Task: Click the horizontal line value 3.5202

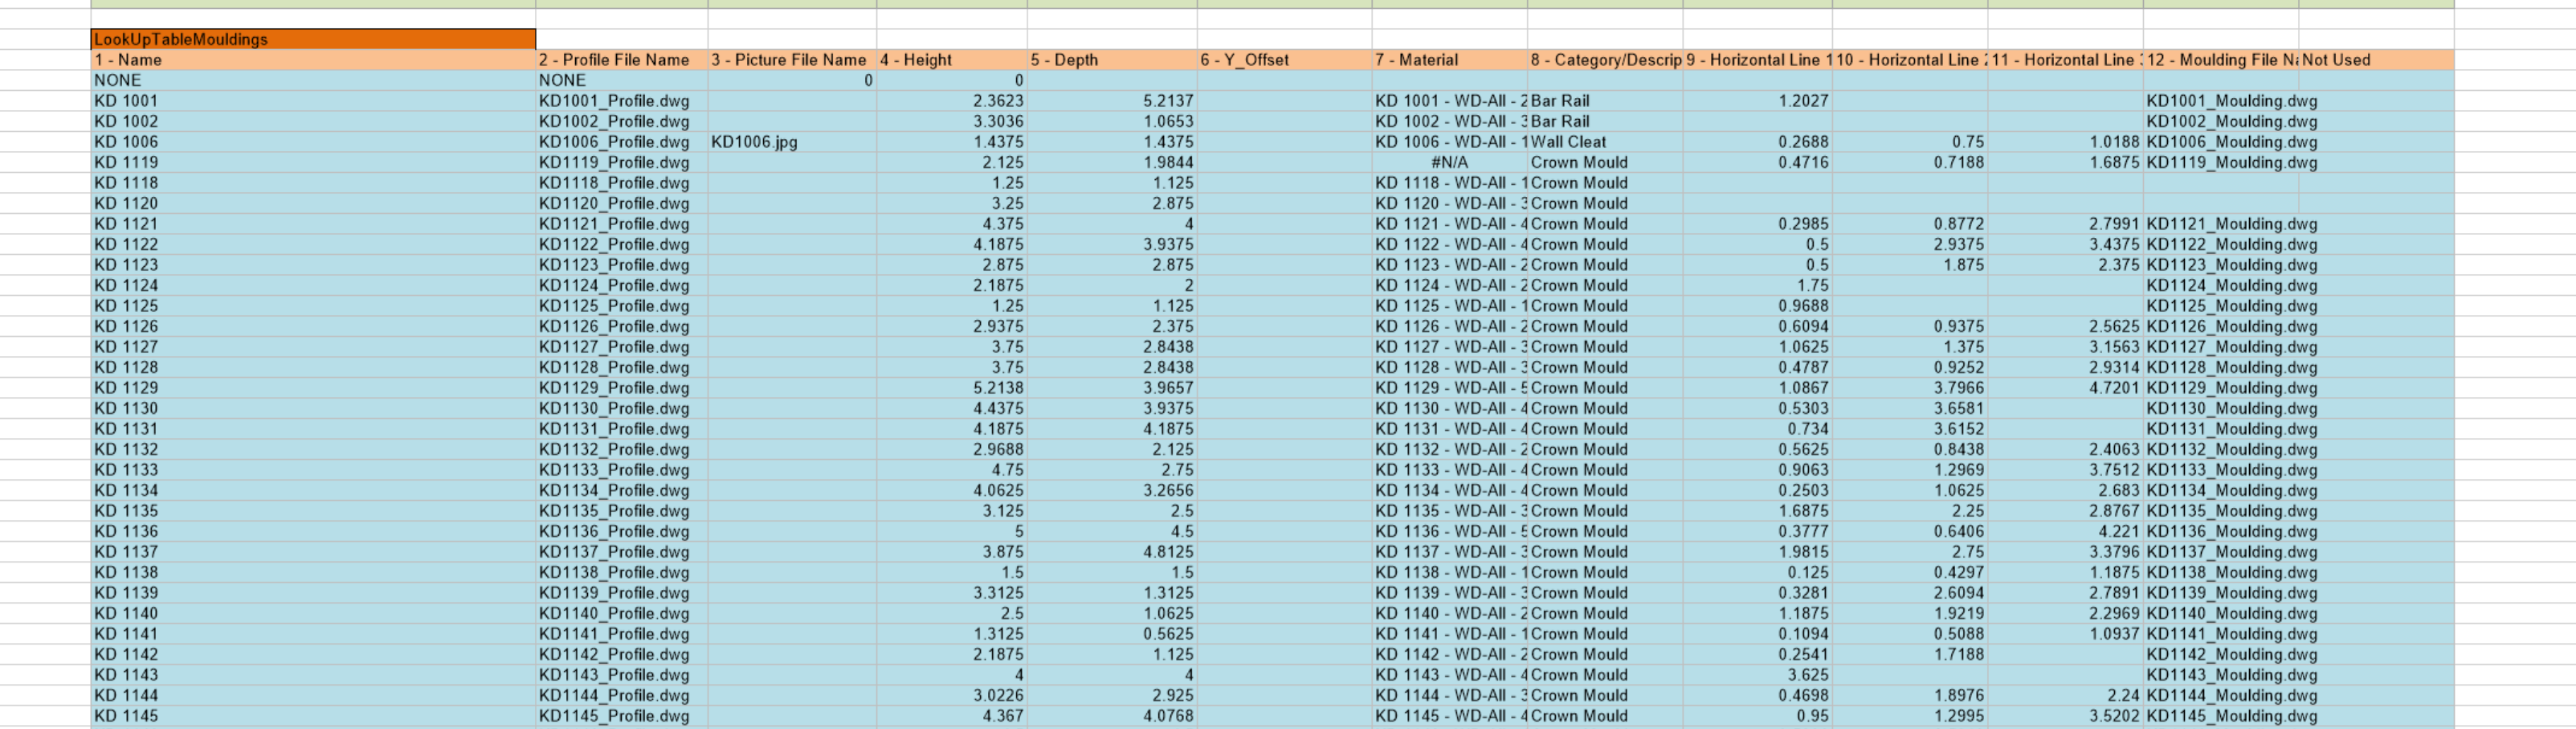Action: pyautogui.click(x=2066, y=716)
